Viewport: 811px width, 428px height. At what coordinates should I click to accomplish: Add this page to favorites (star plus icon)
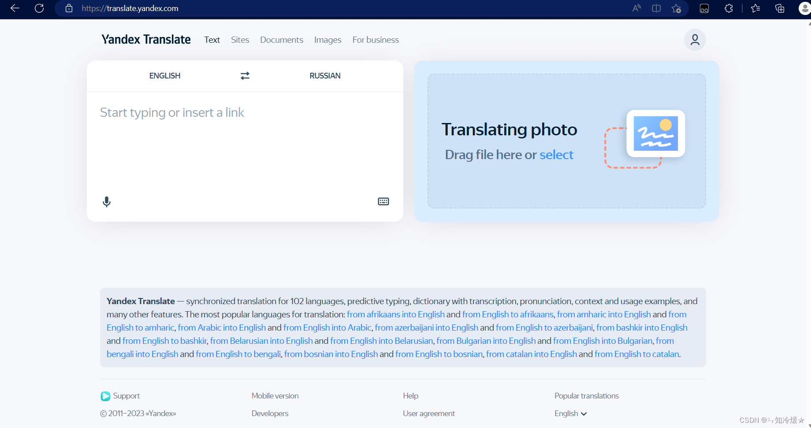[x=677, y=8]
